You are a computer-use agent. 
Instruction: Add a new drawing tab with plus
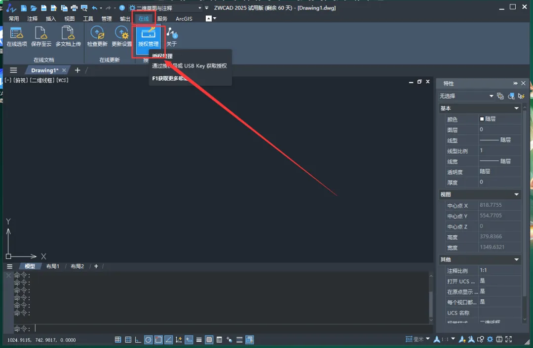77,70
